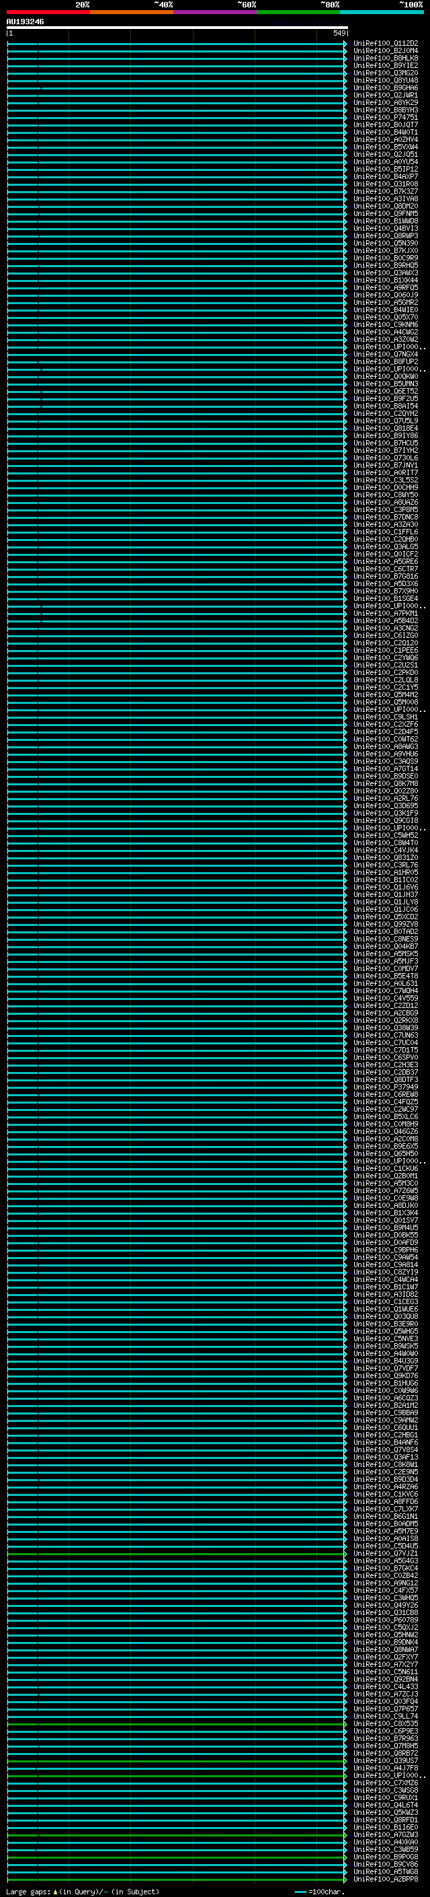The height and width of the screenshot is (1897, 430).
Task: Select hit label UniRef100_B5IP12
Action: coord(385,170)
